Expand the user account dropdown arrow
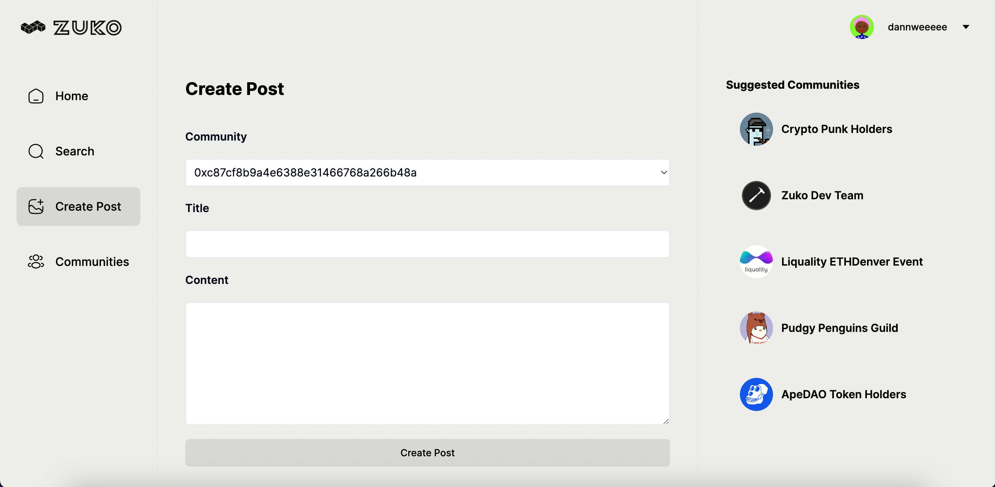 tap(966, 27)
